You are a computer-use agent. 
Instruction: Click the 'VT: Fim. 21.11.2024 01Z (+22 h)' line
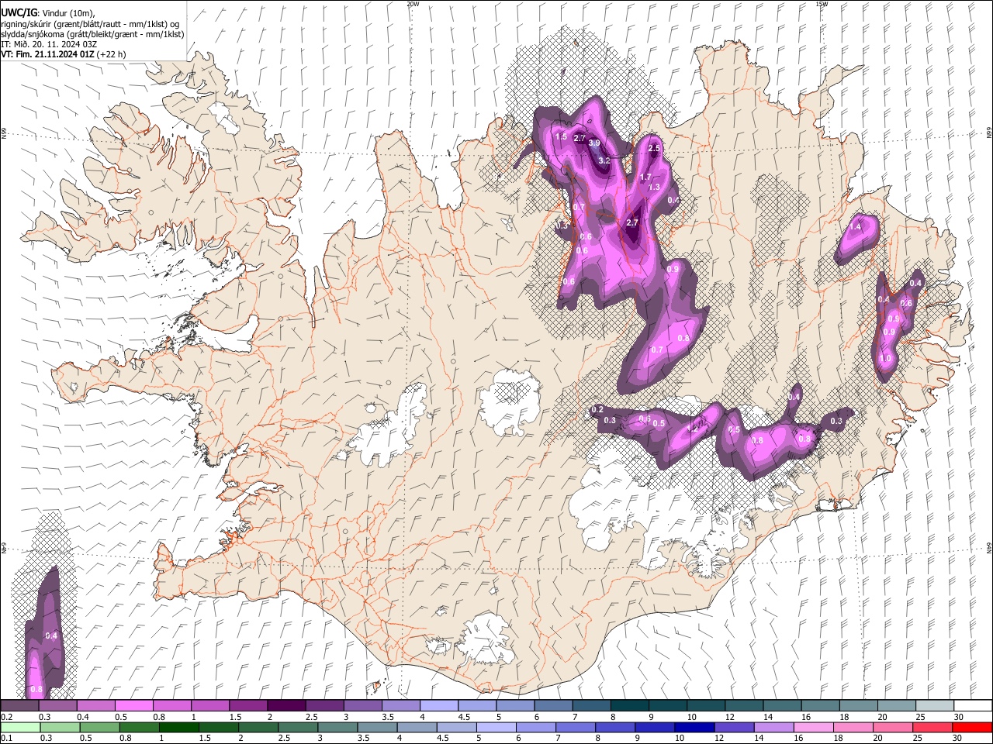pos(63,54)
